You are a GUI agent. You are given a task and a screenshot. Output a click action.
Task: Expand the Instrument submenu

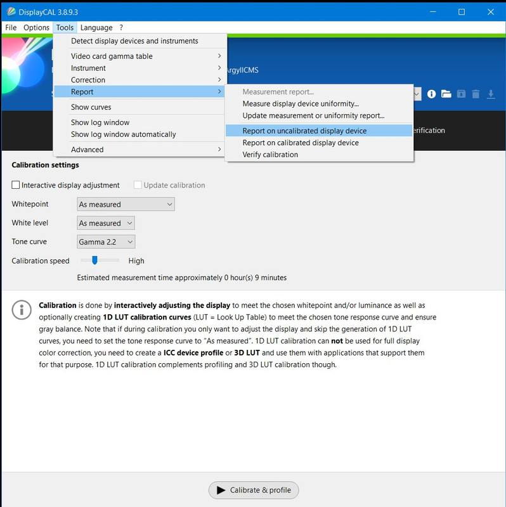tap(139, 68)
